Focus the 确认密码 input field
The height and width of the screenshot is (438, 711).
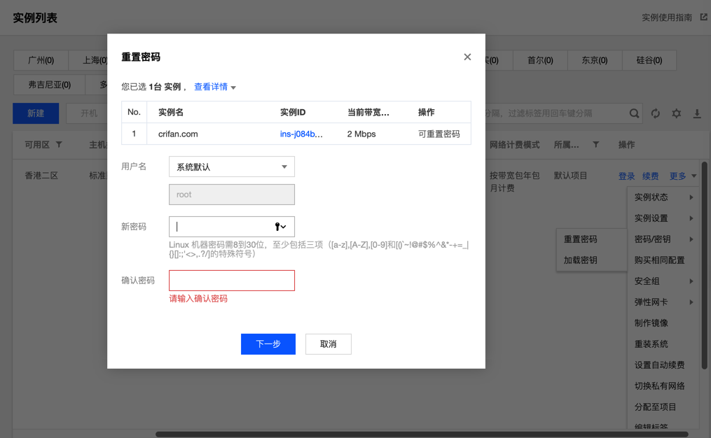point(232,281)
